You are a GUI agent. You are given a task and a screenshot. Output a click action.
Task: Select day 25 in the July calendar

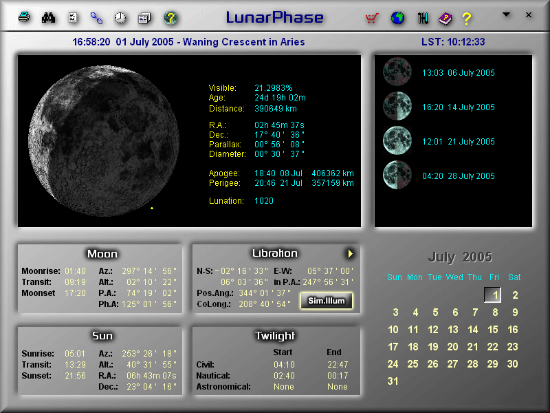(413, 364)
